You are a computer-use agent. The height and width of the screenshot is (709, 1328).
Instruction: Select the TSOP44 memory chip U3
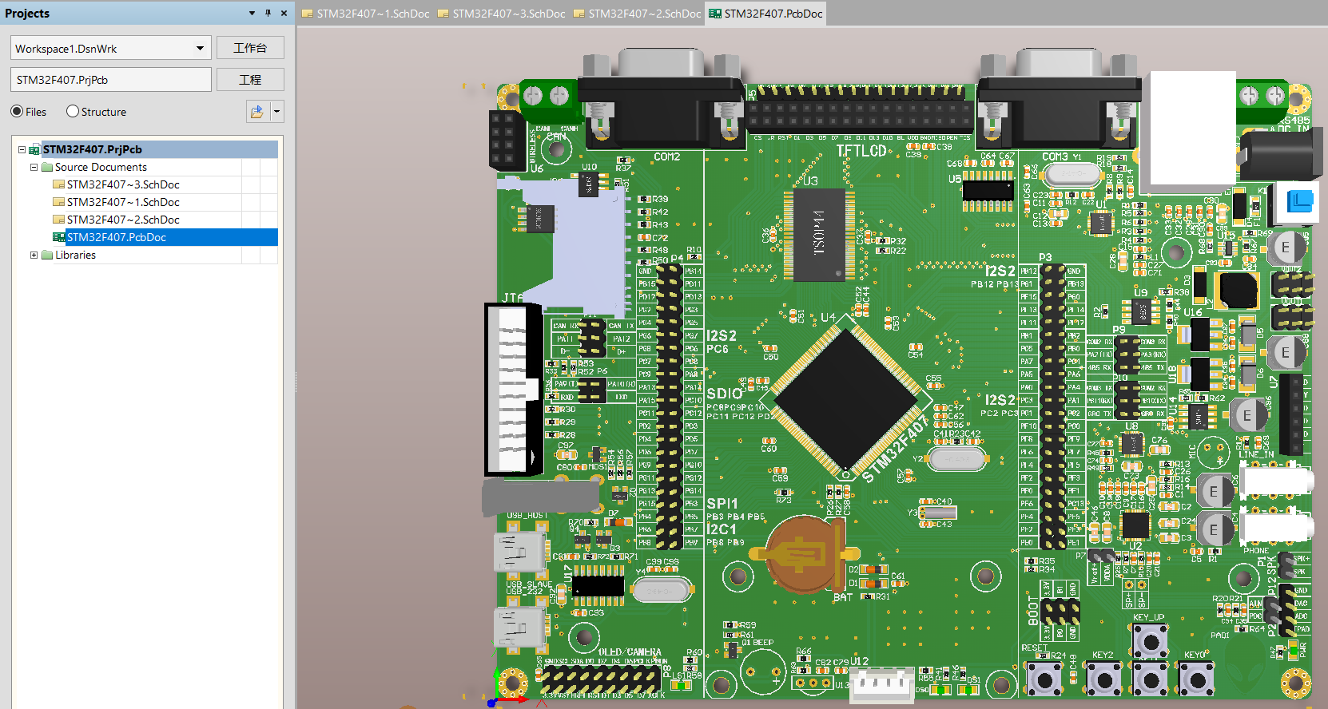[x=819, y=235]
